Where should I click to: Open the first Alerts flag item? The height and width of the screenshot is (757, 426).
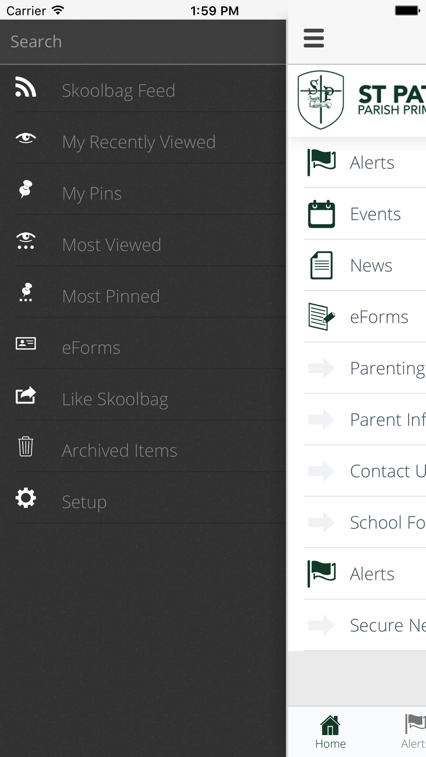click(x=365, y=162)
